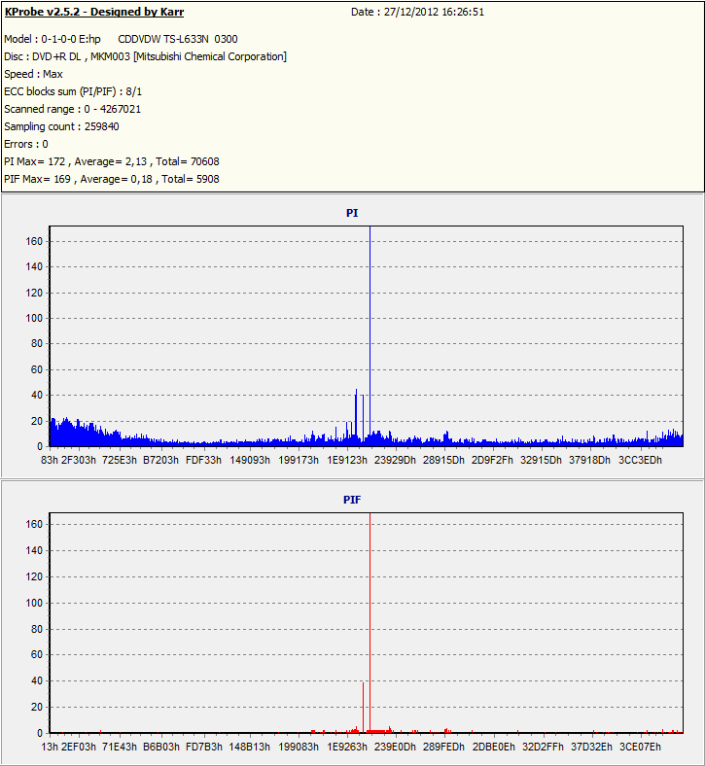Screen dimensions: 705x766
Task: Click the 100 value on the PI chart axis
Action: (34, 318)
